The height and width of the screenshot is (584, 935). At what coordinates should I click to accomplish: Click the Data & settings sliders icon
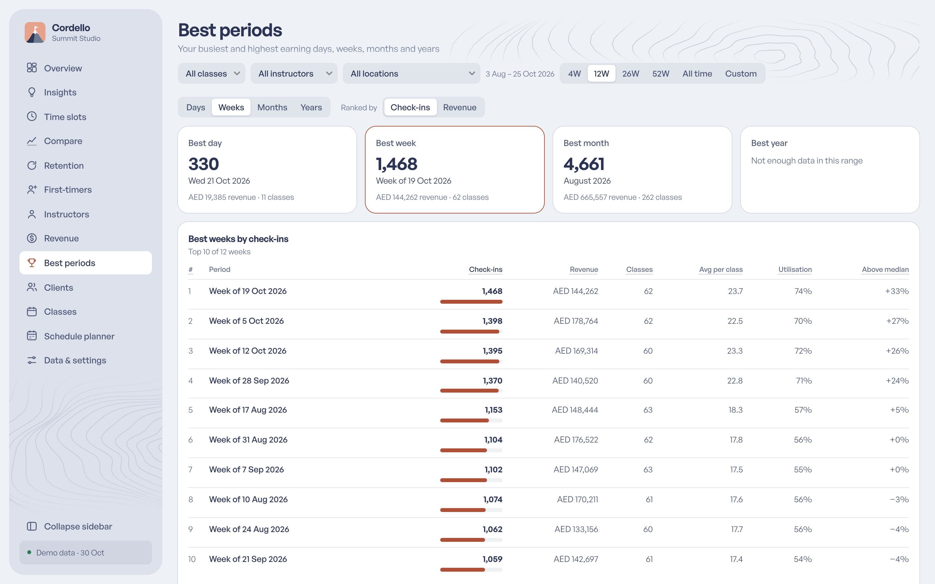pyautogui.click(x=32, y=360)
